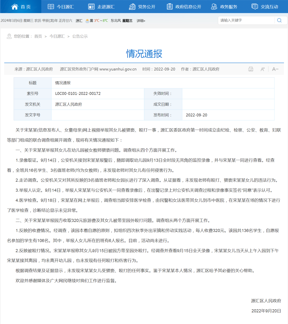Open the 走进源汇 menu tab
The height and width of the screenshot is (324, 288).
(x=105, y=6)
